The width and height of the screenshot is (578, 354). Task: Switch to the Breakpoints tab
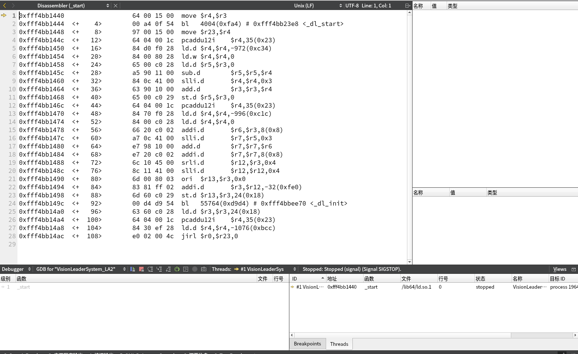coord(307,344)
